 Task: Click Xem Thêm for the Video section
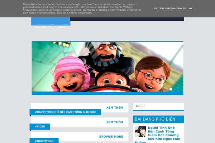115,122
